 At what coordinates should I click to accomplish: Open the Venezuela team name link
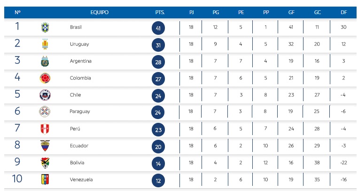tap(81, 180)
